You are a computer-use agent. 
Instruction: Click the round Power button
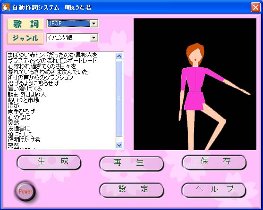(x=25, y=191)
